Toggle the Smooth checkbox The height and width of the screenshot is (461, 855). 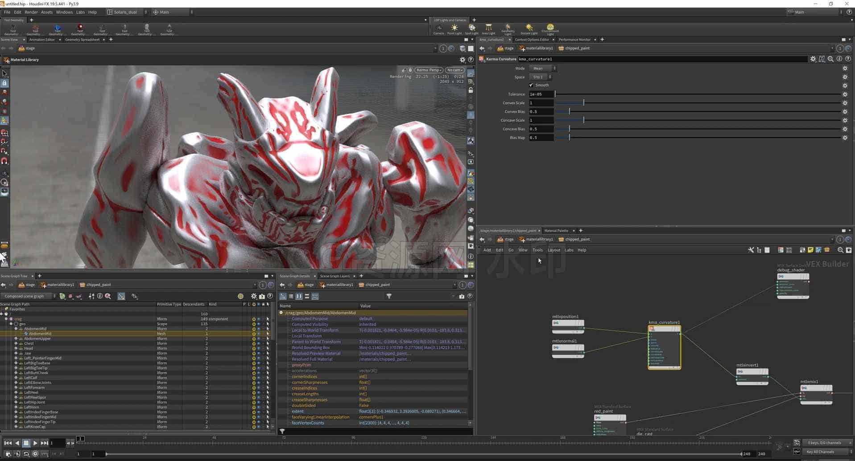coord(531,85)
